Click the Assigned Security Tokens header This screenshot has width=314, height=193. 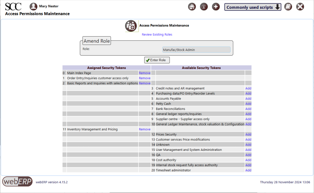pos(106,68)
